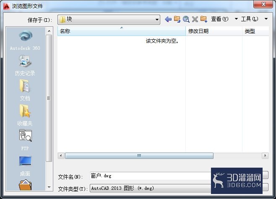Click the file list horizontal scrollbar thumb

(x=139, y=156)
